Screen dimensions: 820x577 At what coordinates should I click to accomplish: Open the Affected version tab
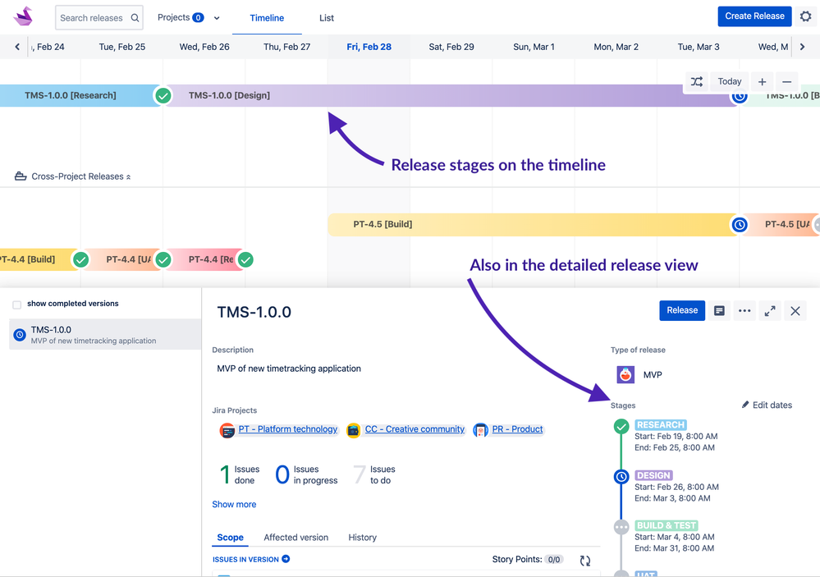296,538
